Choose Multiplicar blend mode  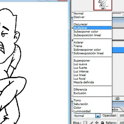[92, 28]
